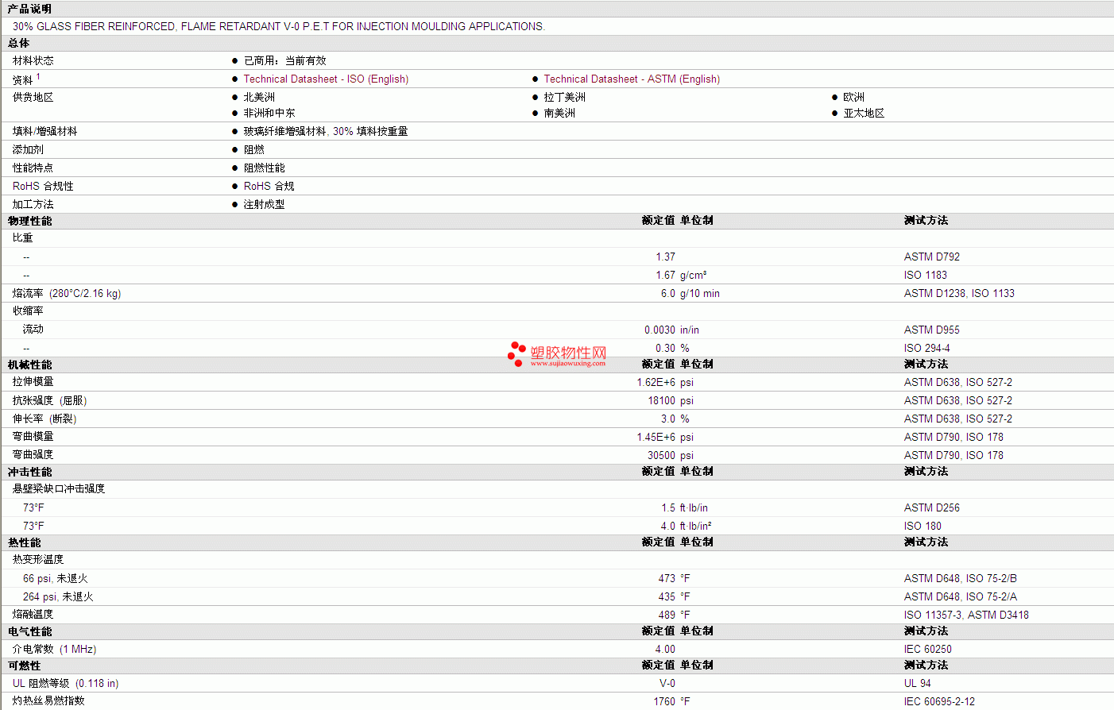Click the 供货地区 row label
Image resolution: width=1114 pixels, height=710 pixels.
pos(33,97)
